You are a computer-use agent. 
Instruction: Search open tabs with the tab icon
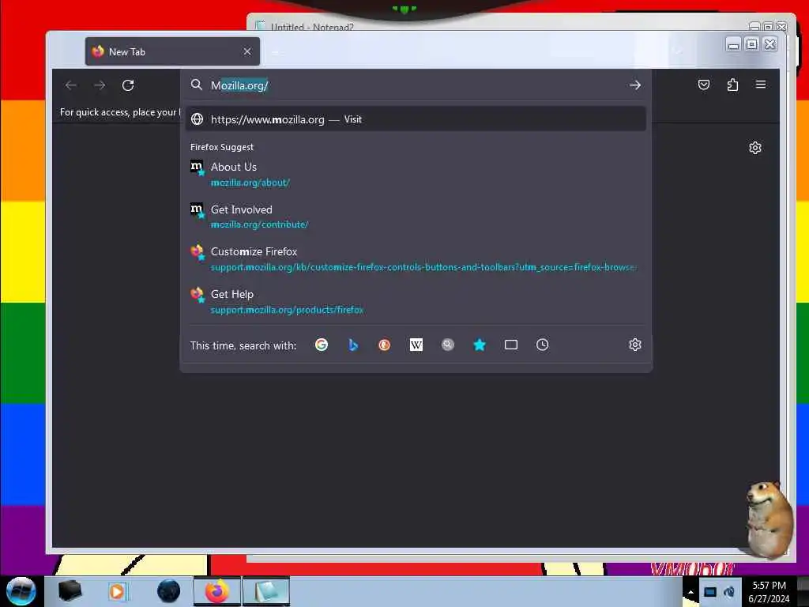click(x=511, y=345)
